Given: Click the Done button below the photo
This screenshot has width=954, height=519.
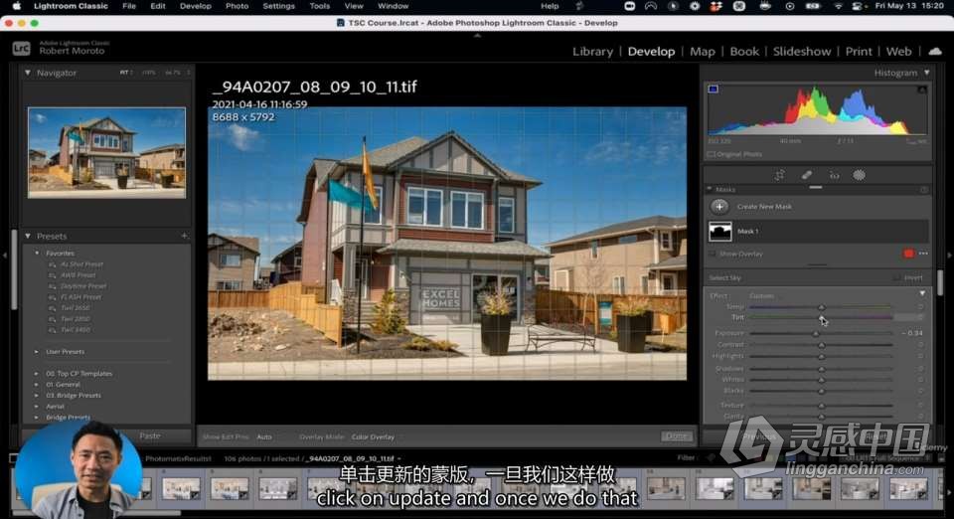Looking at the screenshot, I should [676, 436].
